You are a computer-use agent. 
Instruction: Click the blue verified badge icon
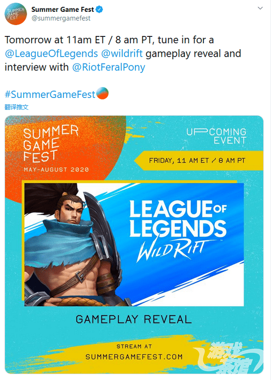[x=100, y=9]
